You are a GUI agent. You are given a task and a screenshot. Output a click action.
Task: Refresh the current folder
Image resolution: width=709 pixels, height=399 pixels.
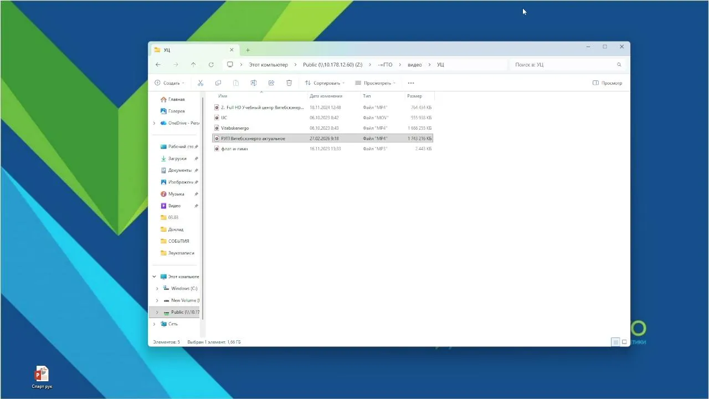[x=211, y=65]
